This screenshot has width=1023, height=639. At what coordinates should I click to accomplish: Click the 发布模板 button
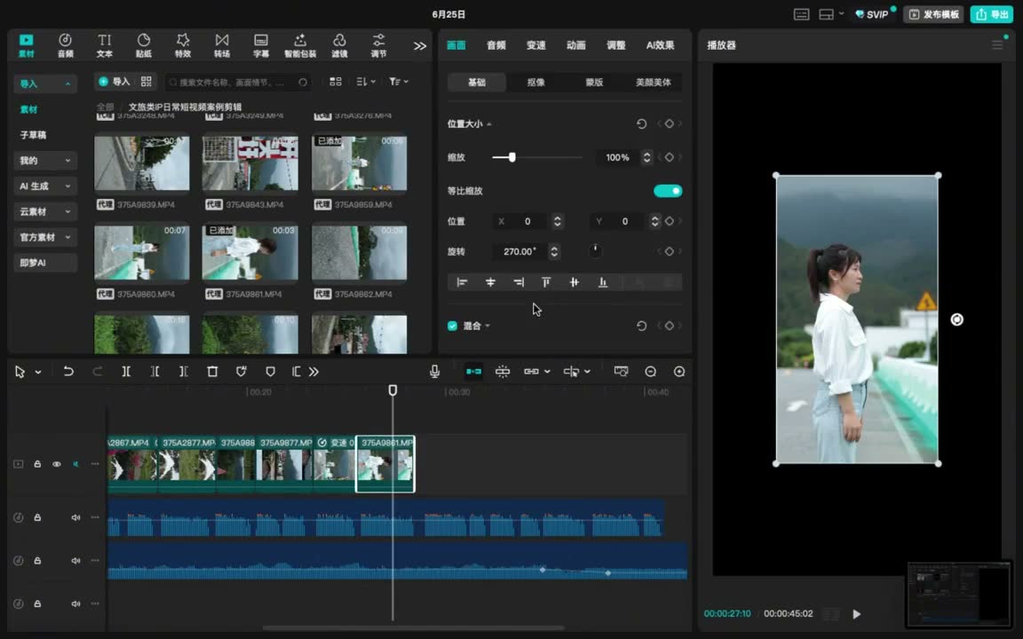pyautogui.click(x=933, y=14)
